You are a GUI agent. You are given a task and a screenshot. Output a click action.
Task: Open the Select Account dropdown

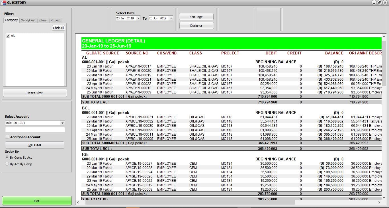(x=62, y=123)
